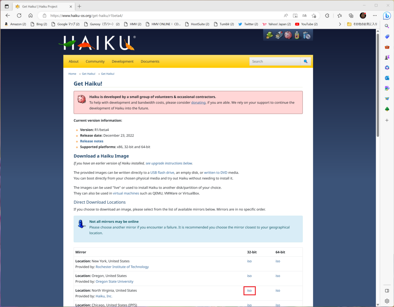Open the その他のお気に入り favorites folder
394x307 pixels.
coord(362,24)
